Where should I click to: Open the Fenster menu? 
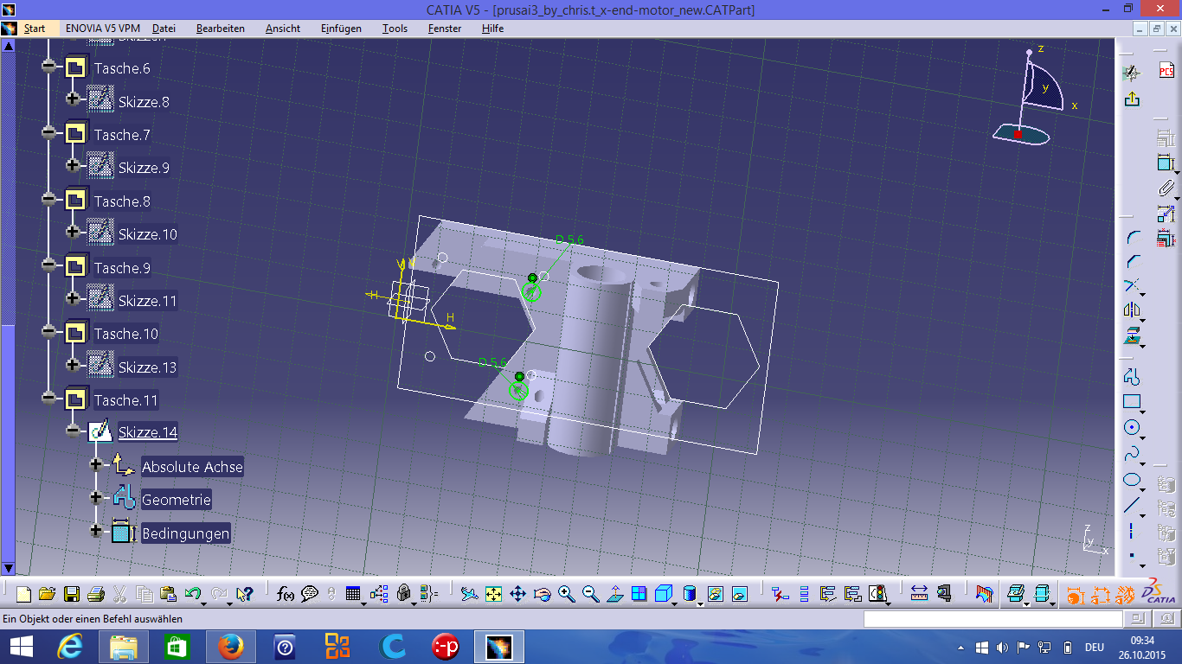(445, 29)
